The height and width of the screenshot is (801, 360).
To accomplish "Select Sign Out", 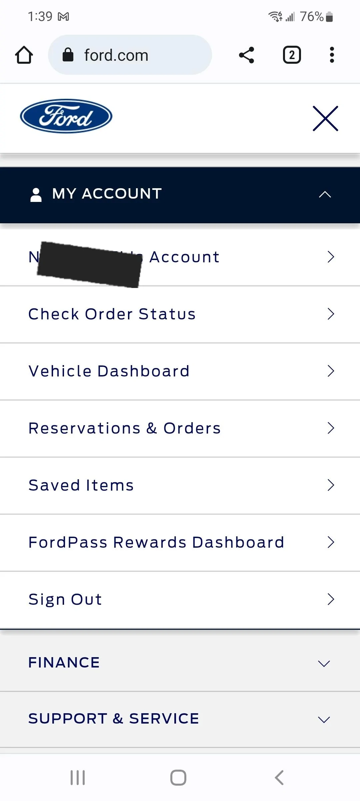I will click(x=180, y=600).
